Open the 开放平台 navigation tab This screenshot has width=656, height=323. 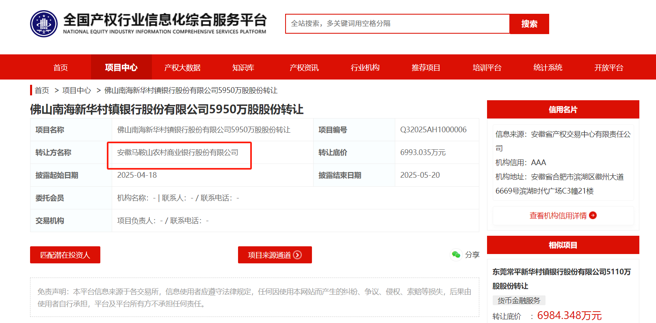pyautogui.click(x=609, y=67)
